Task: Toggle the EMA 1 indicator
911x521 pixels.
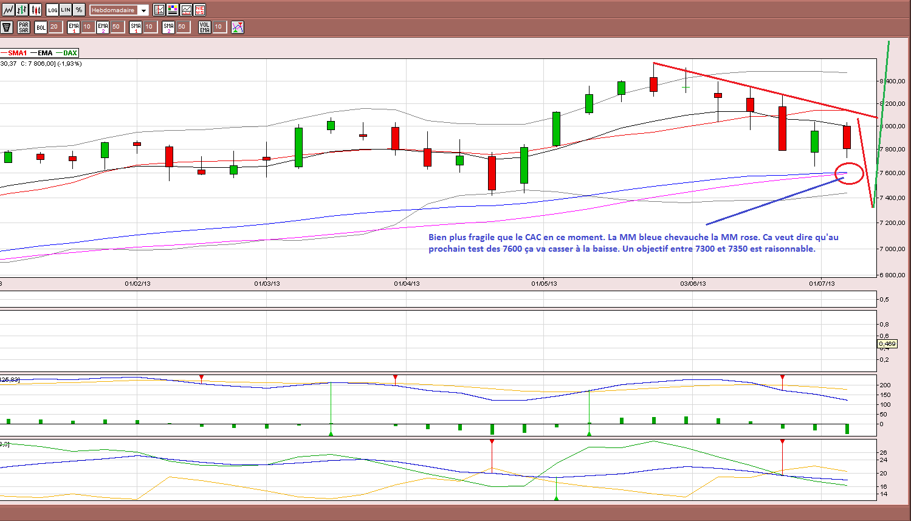Action: pos(74,27)
